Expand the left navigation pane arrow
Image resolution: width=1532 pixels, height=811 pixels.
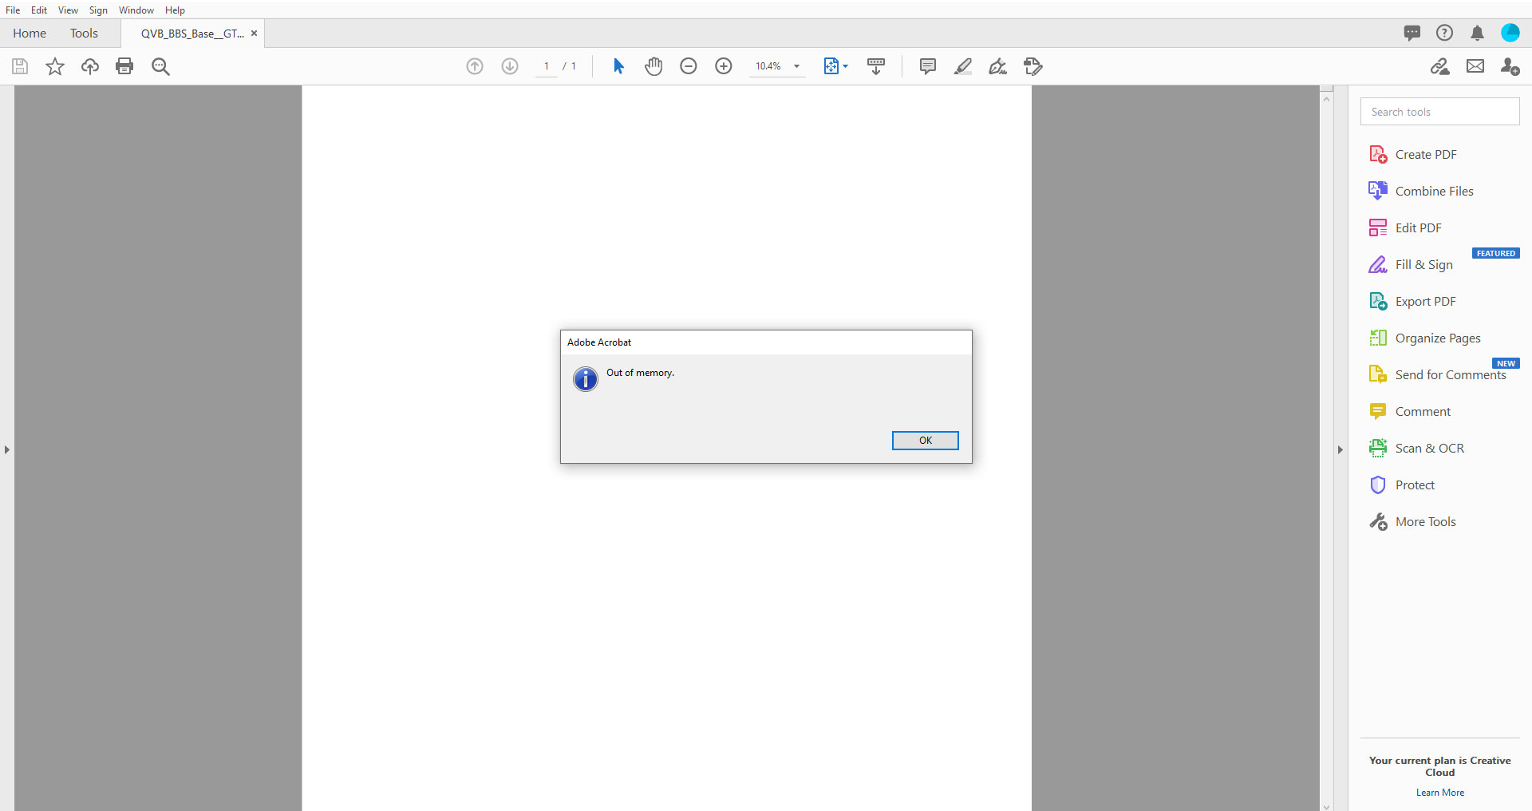tap(7, 449)
